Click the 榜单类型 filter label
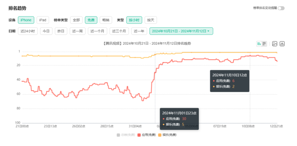Viewport: 297px width, 146px height. [61, 20]
